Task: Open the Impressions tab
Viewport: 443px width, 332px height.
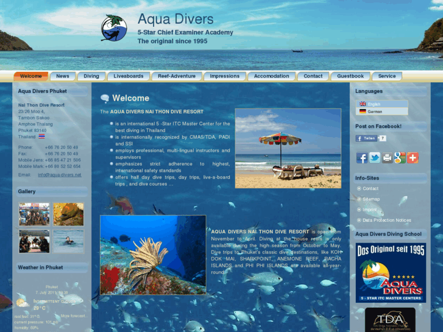Action: pos(225,76)
